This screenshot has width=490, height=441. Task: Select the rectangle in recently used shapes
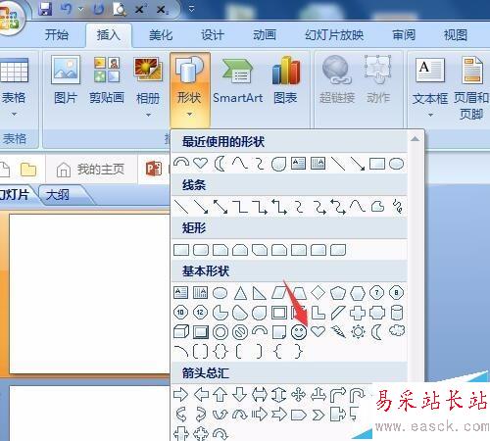377,164
